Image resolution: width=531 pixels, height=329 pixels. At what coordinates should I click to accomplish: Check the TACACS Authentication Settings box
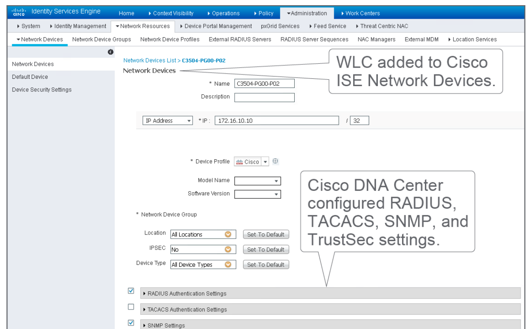tap(131, 307)
